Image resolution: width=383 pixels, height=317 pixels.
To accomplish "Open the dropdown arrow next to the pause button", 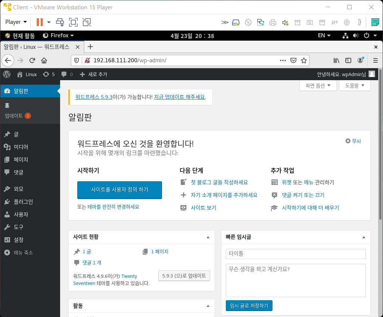I will 49,22.
